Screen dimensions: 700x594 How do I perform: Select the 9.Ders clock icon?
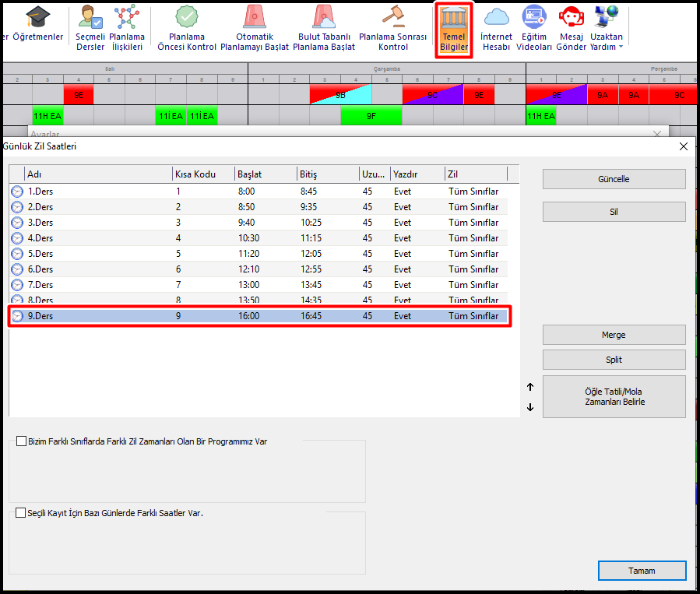pyautogui.click(x=17, y=316)
